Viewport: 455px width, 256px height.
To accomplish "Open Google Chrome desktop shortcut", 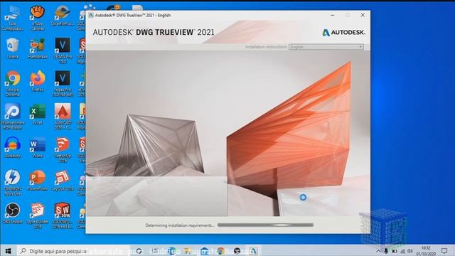I will 13,83.
